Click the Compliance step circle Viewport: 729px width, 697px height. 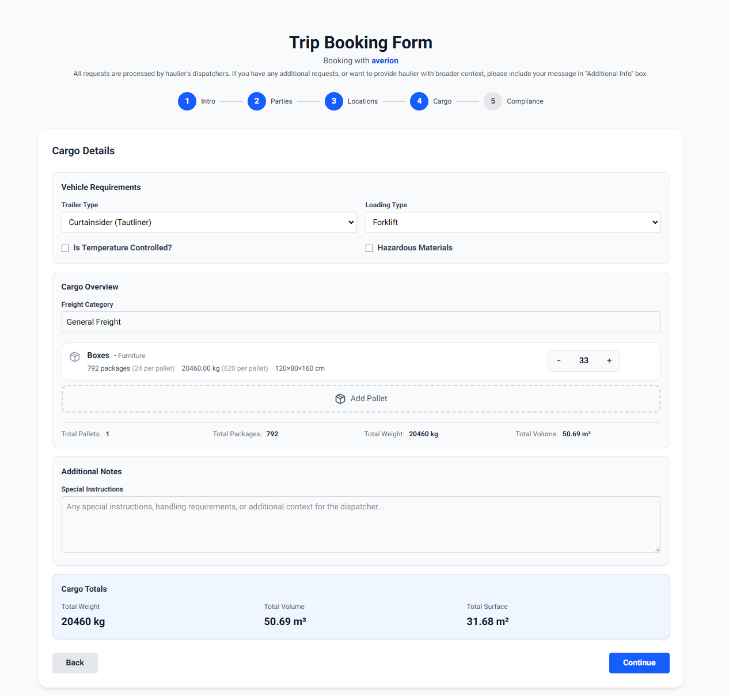coord(493,101)
